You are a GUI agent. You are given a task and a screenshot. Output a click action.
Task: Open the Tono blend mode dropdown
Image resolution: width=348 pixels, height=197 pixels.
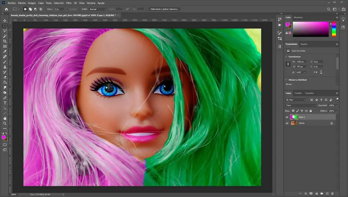pyautogui.click(x=301, y=105)
